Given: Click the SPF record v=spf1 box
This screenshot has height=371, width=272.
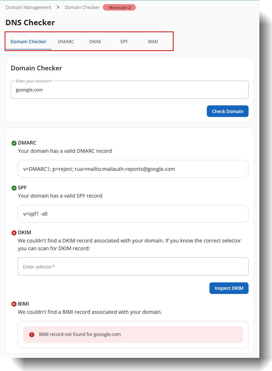Looking at the screenshot, I should coord(133,214).
